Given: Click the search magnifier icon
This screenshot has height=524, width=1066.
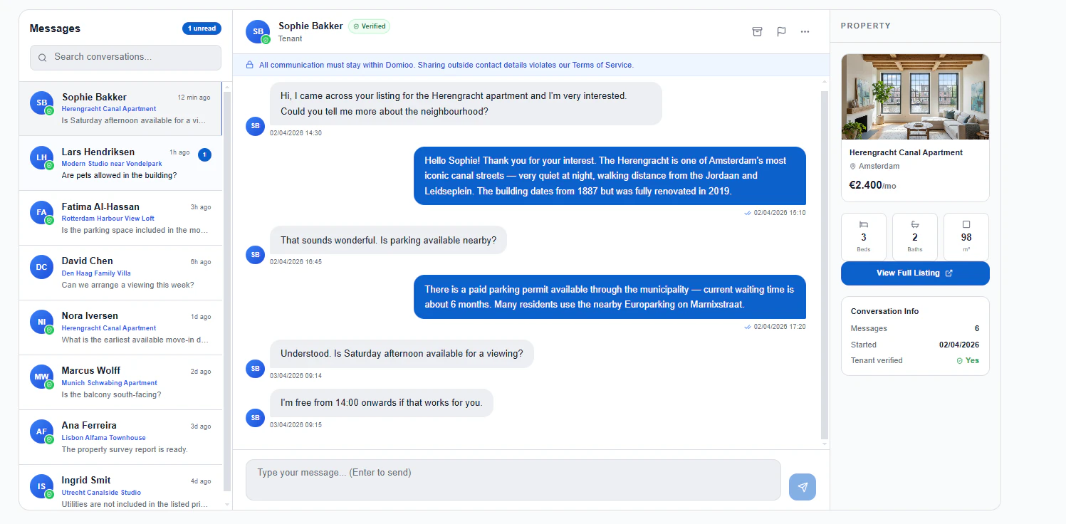Looking at the screenshot, I should coord(43,57).
